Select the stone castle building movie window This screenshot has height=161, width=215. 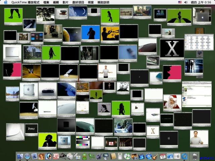pos(32,54)
